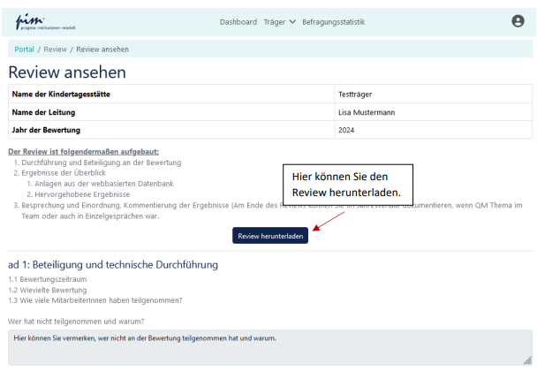Screen dimensions: 537x371
Task: Click the Portal breadcrumb link
Action: [x=25, y=49]
